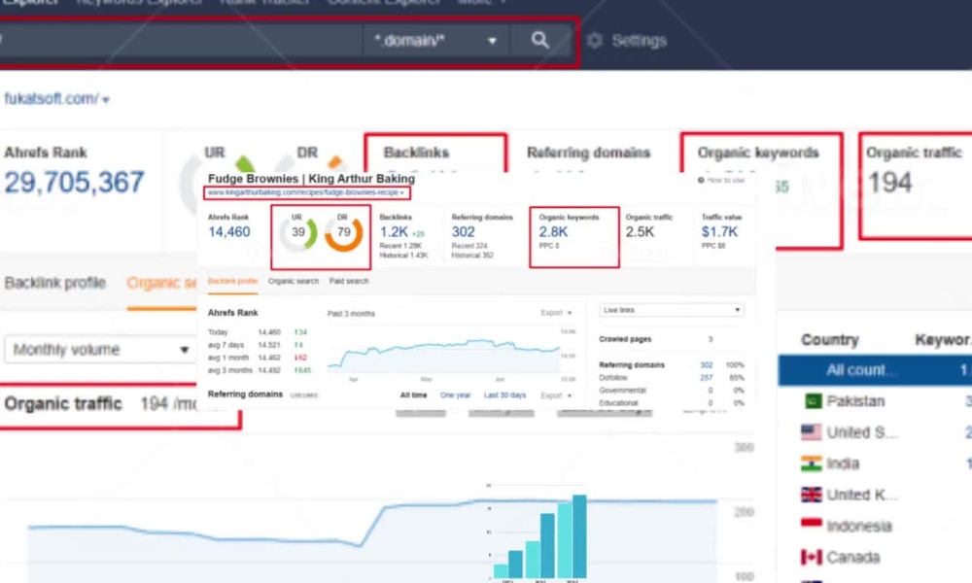Click the Dofollow 257 count

point(706,377)
